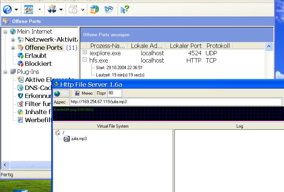
Task: Click the Bandwidth graph area
Action: [168, 113]
